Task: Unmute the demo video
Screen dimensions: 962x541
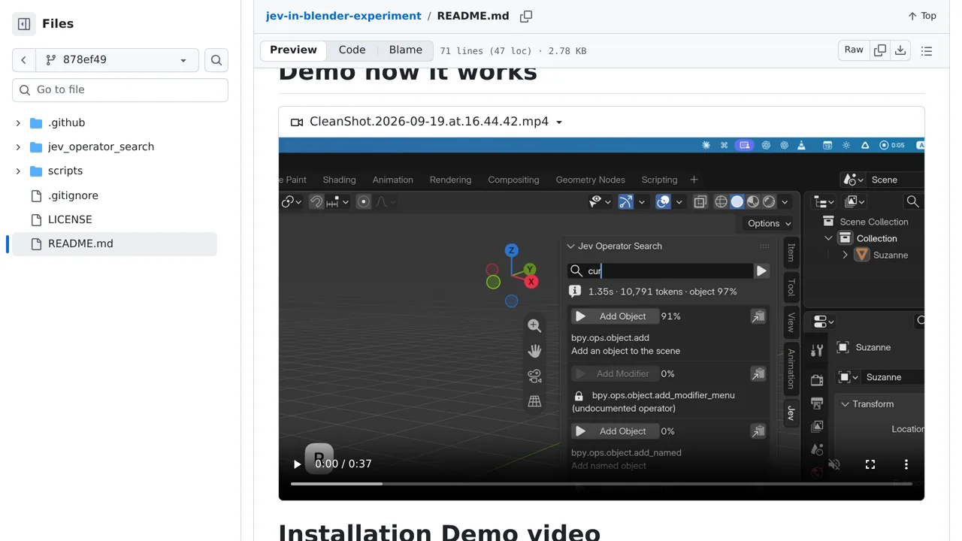Action: coord(834,464)
